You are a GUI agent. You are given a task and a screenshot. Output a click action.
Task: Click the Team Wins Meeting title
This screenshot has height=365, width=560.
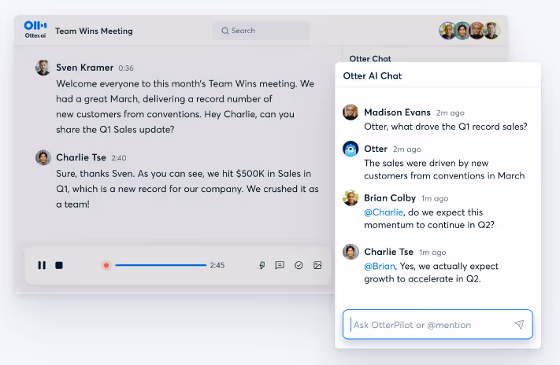[x=94, y=31]
